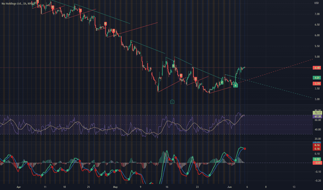Screen dimensions: 323x190
Task: Select the long red support trendline from May 13 low
Action: [x=172, y=85]
